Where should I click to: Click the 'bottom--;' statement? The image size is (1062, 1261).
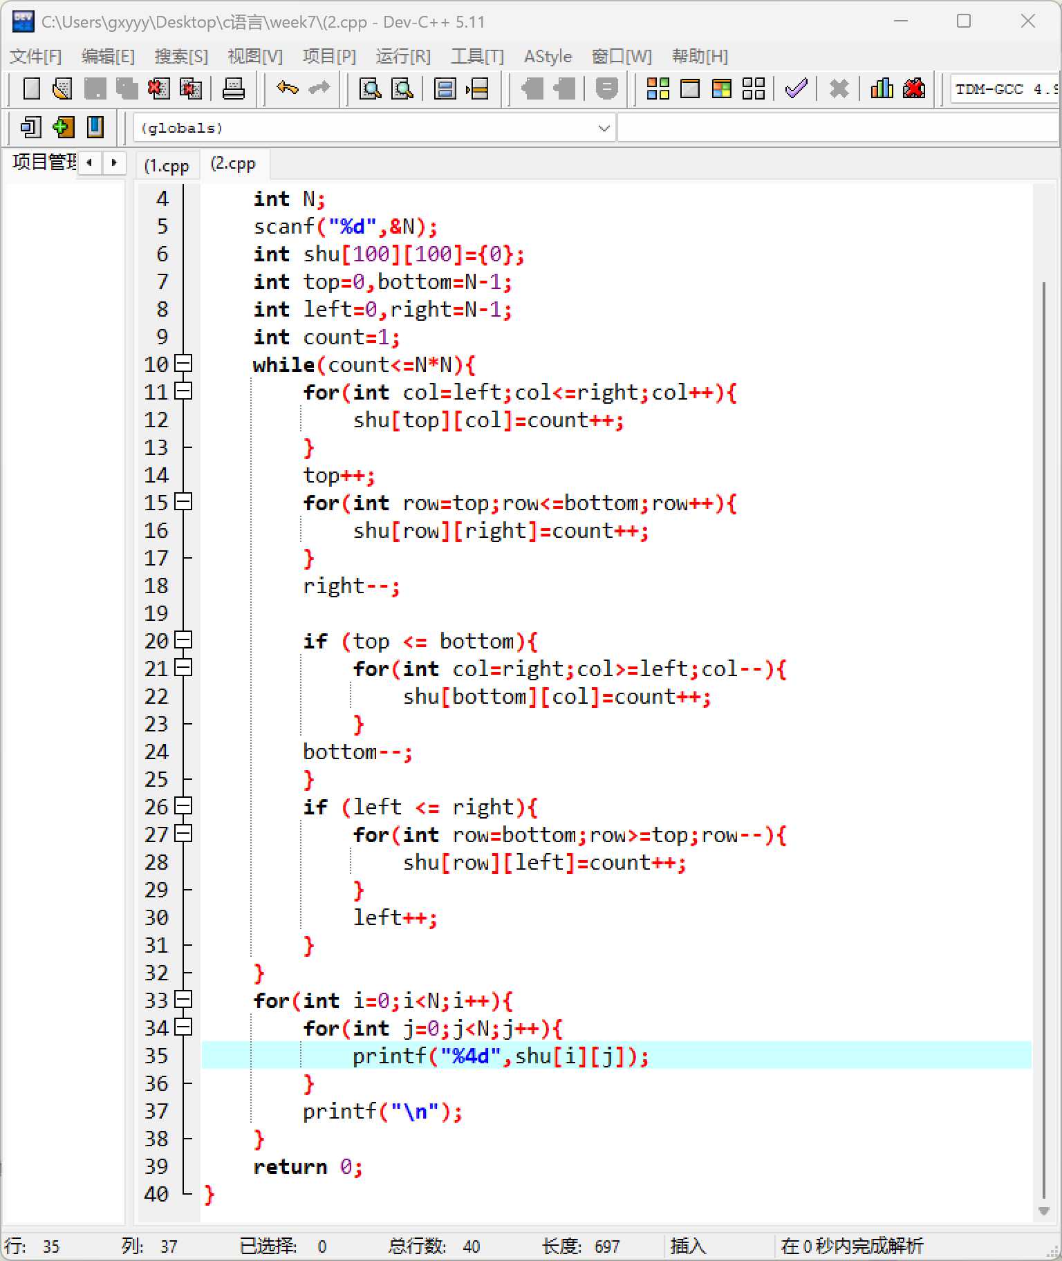pos(357,751)
